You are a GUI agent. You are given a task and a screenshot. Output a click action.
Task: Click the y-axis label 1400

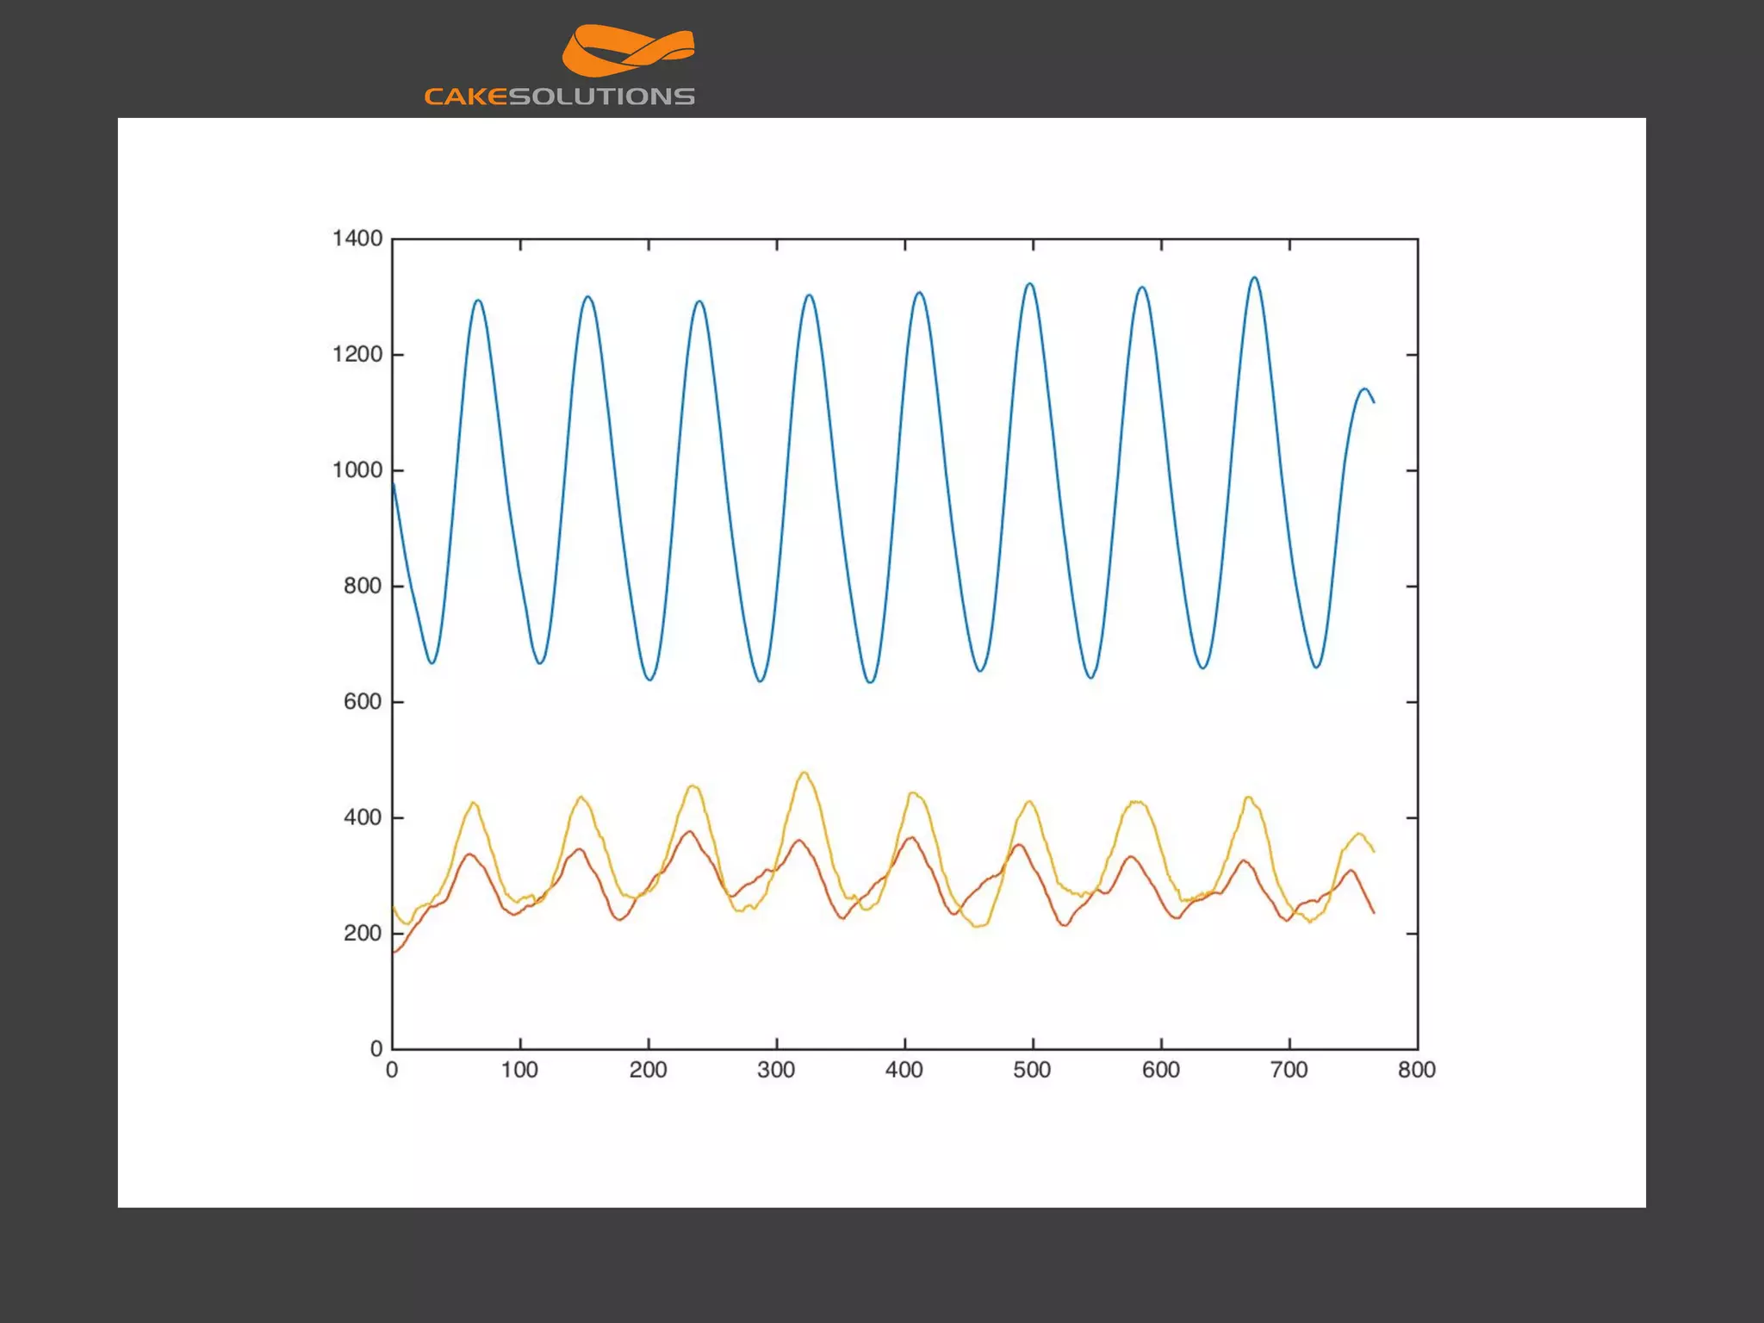(357, 239)
